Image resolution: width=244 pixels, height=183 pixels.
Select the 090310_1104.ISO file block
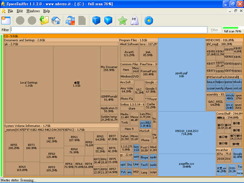pyautogui.click(x=182, y=132)
